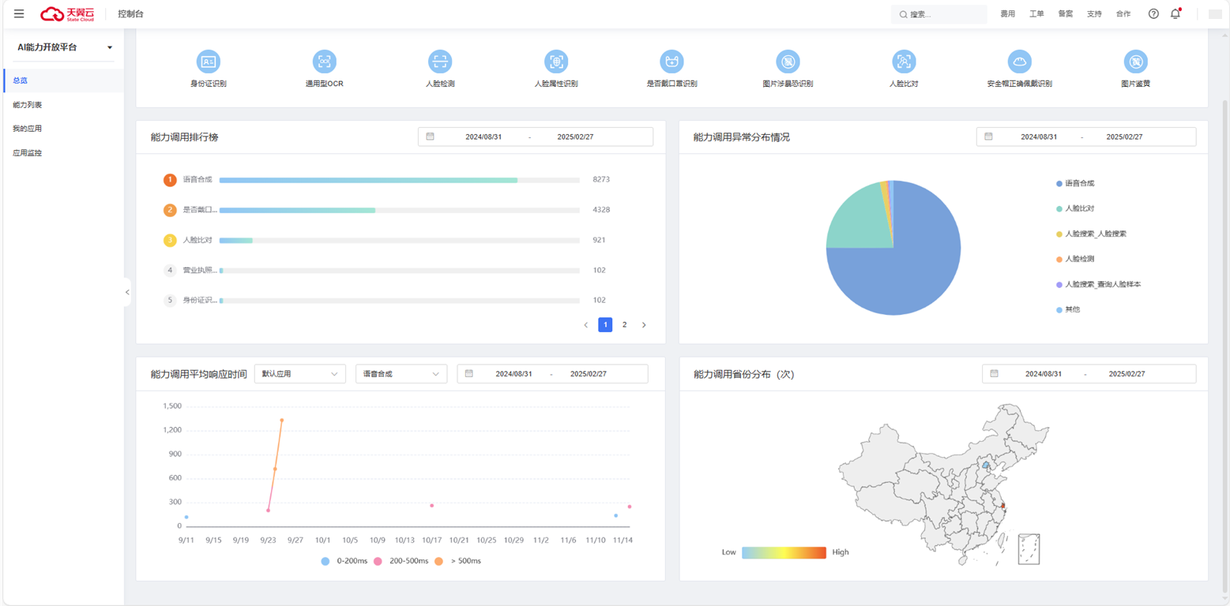The image size is (1230, 606).
Task: Select page 1 in ranking pagination
Action: tap(605, 324)
